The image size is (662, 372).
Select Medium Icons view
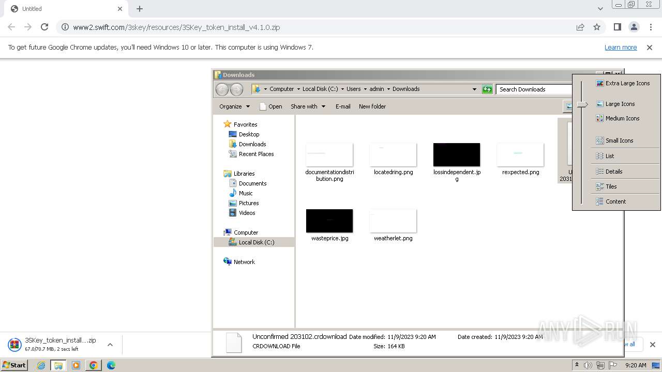pyautogui.click(x=618, y=118)
